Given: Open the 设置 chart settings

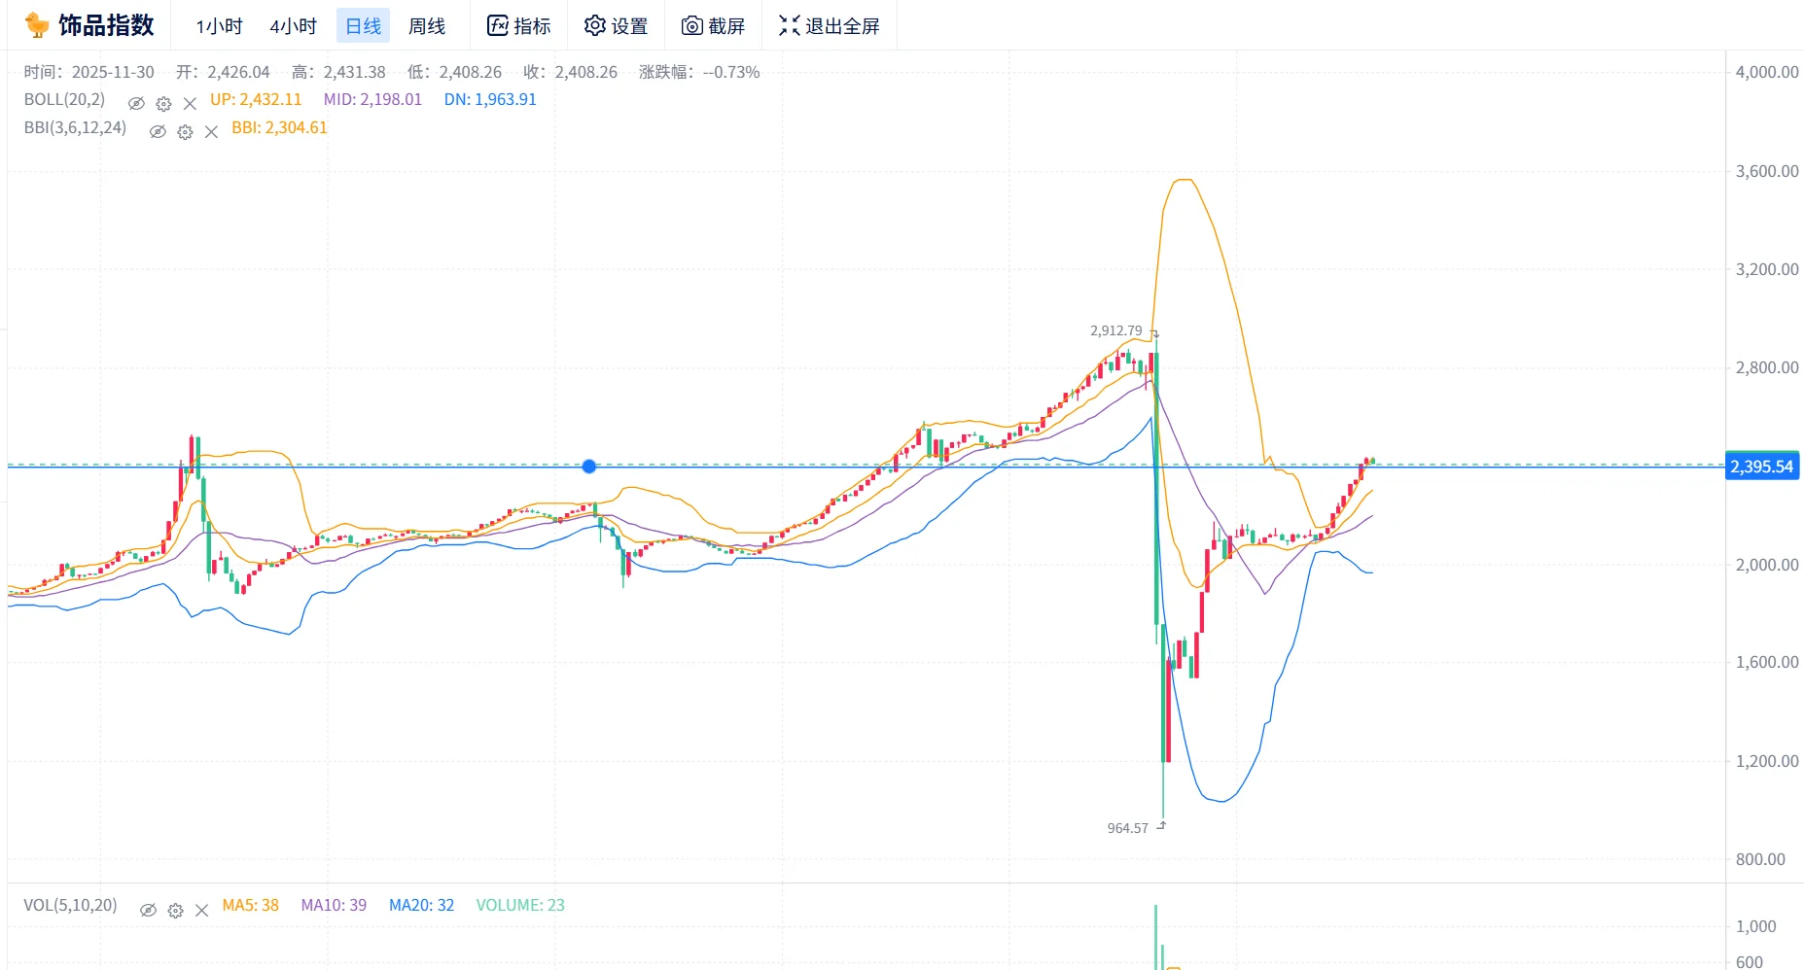Looking at the screenshot, I should 616,26.
